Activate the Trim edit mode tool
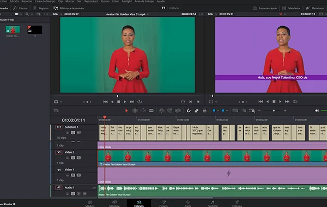The height and width of the screenshot is (207, 327). 135,111
